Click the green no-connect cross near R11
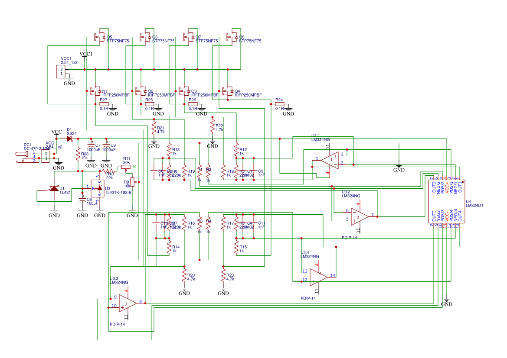This screenshot has height=358, width=507. coord(134,167)
